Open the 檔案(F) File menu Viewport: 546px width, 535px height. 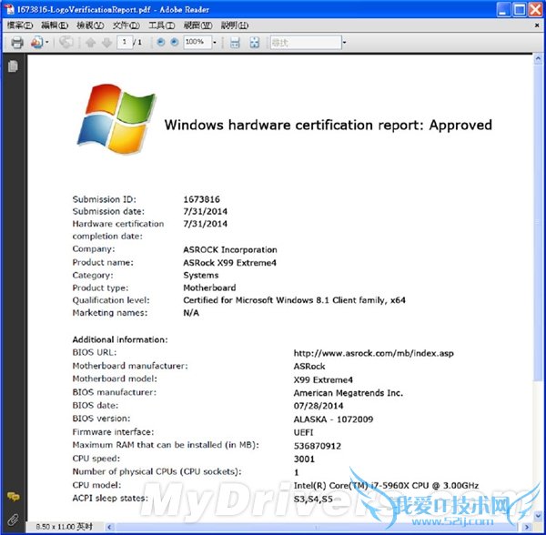[x=20, y=25]
